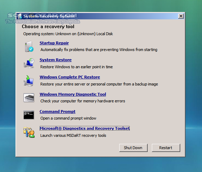Click 'Automatically fix problems that are preventing Windows' description
The height and width of the screenshot is (172, 202).
coord(99,50)
